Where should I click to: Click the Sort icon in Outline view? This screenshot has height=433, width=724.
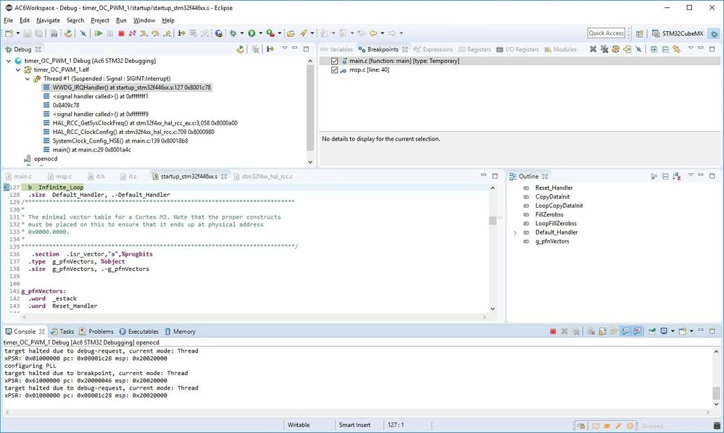pos(676,176)
